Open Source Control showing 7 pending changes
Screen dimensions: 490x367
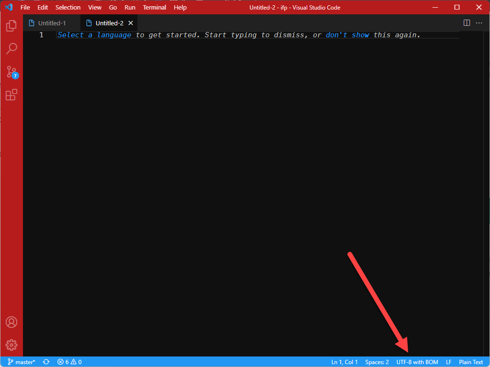[11, 72]
